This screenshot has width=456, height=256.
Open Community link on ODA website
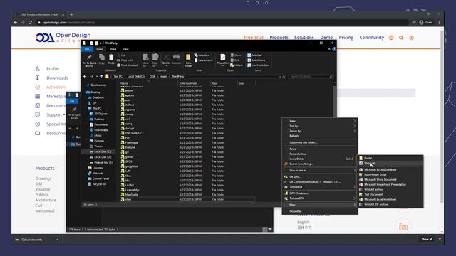tap(372, 38)
